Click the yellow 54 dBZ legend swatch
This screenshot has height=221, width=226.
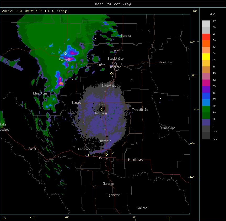click(206, 56)
